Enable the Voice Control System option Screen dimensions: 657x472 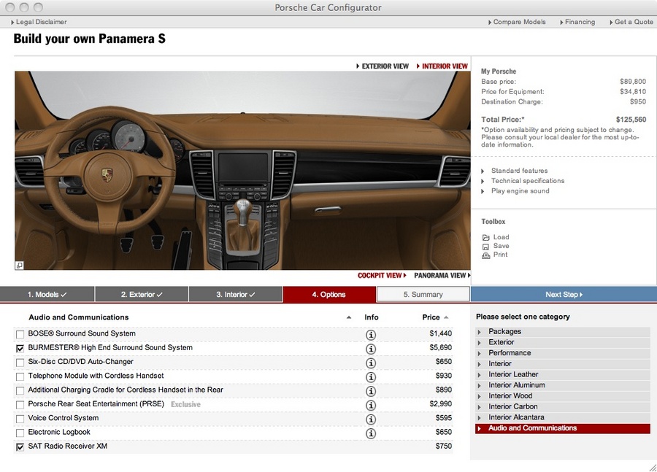tap(20, 419)
